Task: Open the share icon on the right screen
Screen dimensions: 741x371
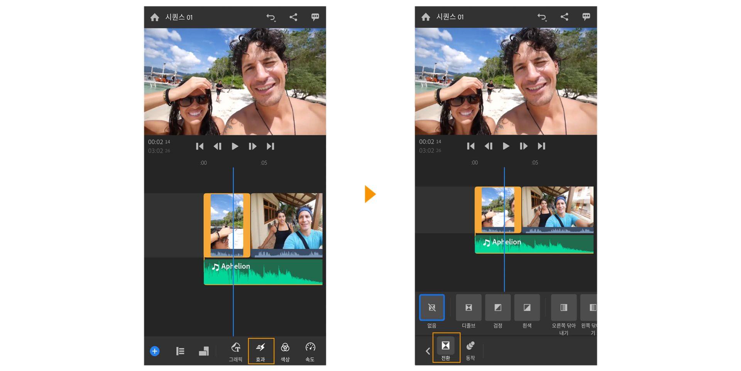Action: pyautogui.click(x=564, y=17)
